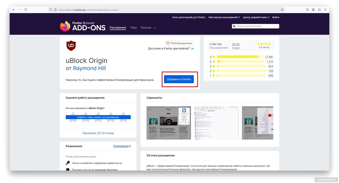Click the search magnifier icon

tap(234, 26)
